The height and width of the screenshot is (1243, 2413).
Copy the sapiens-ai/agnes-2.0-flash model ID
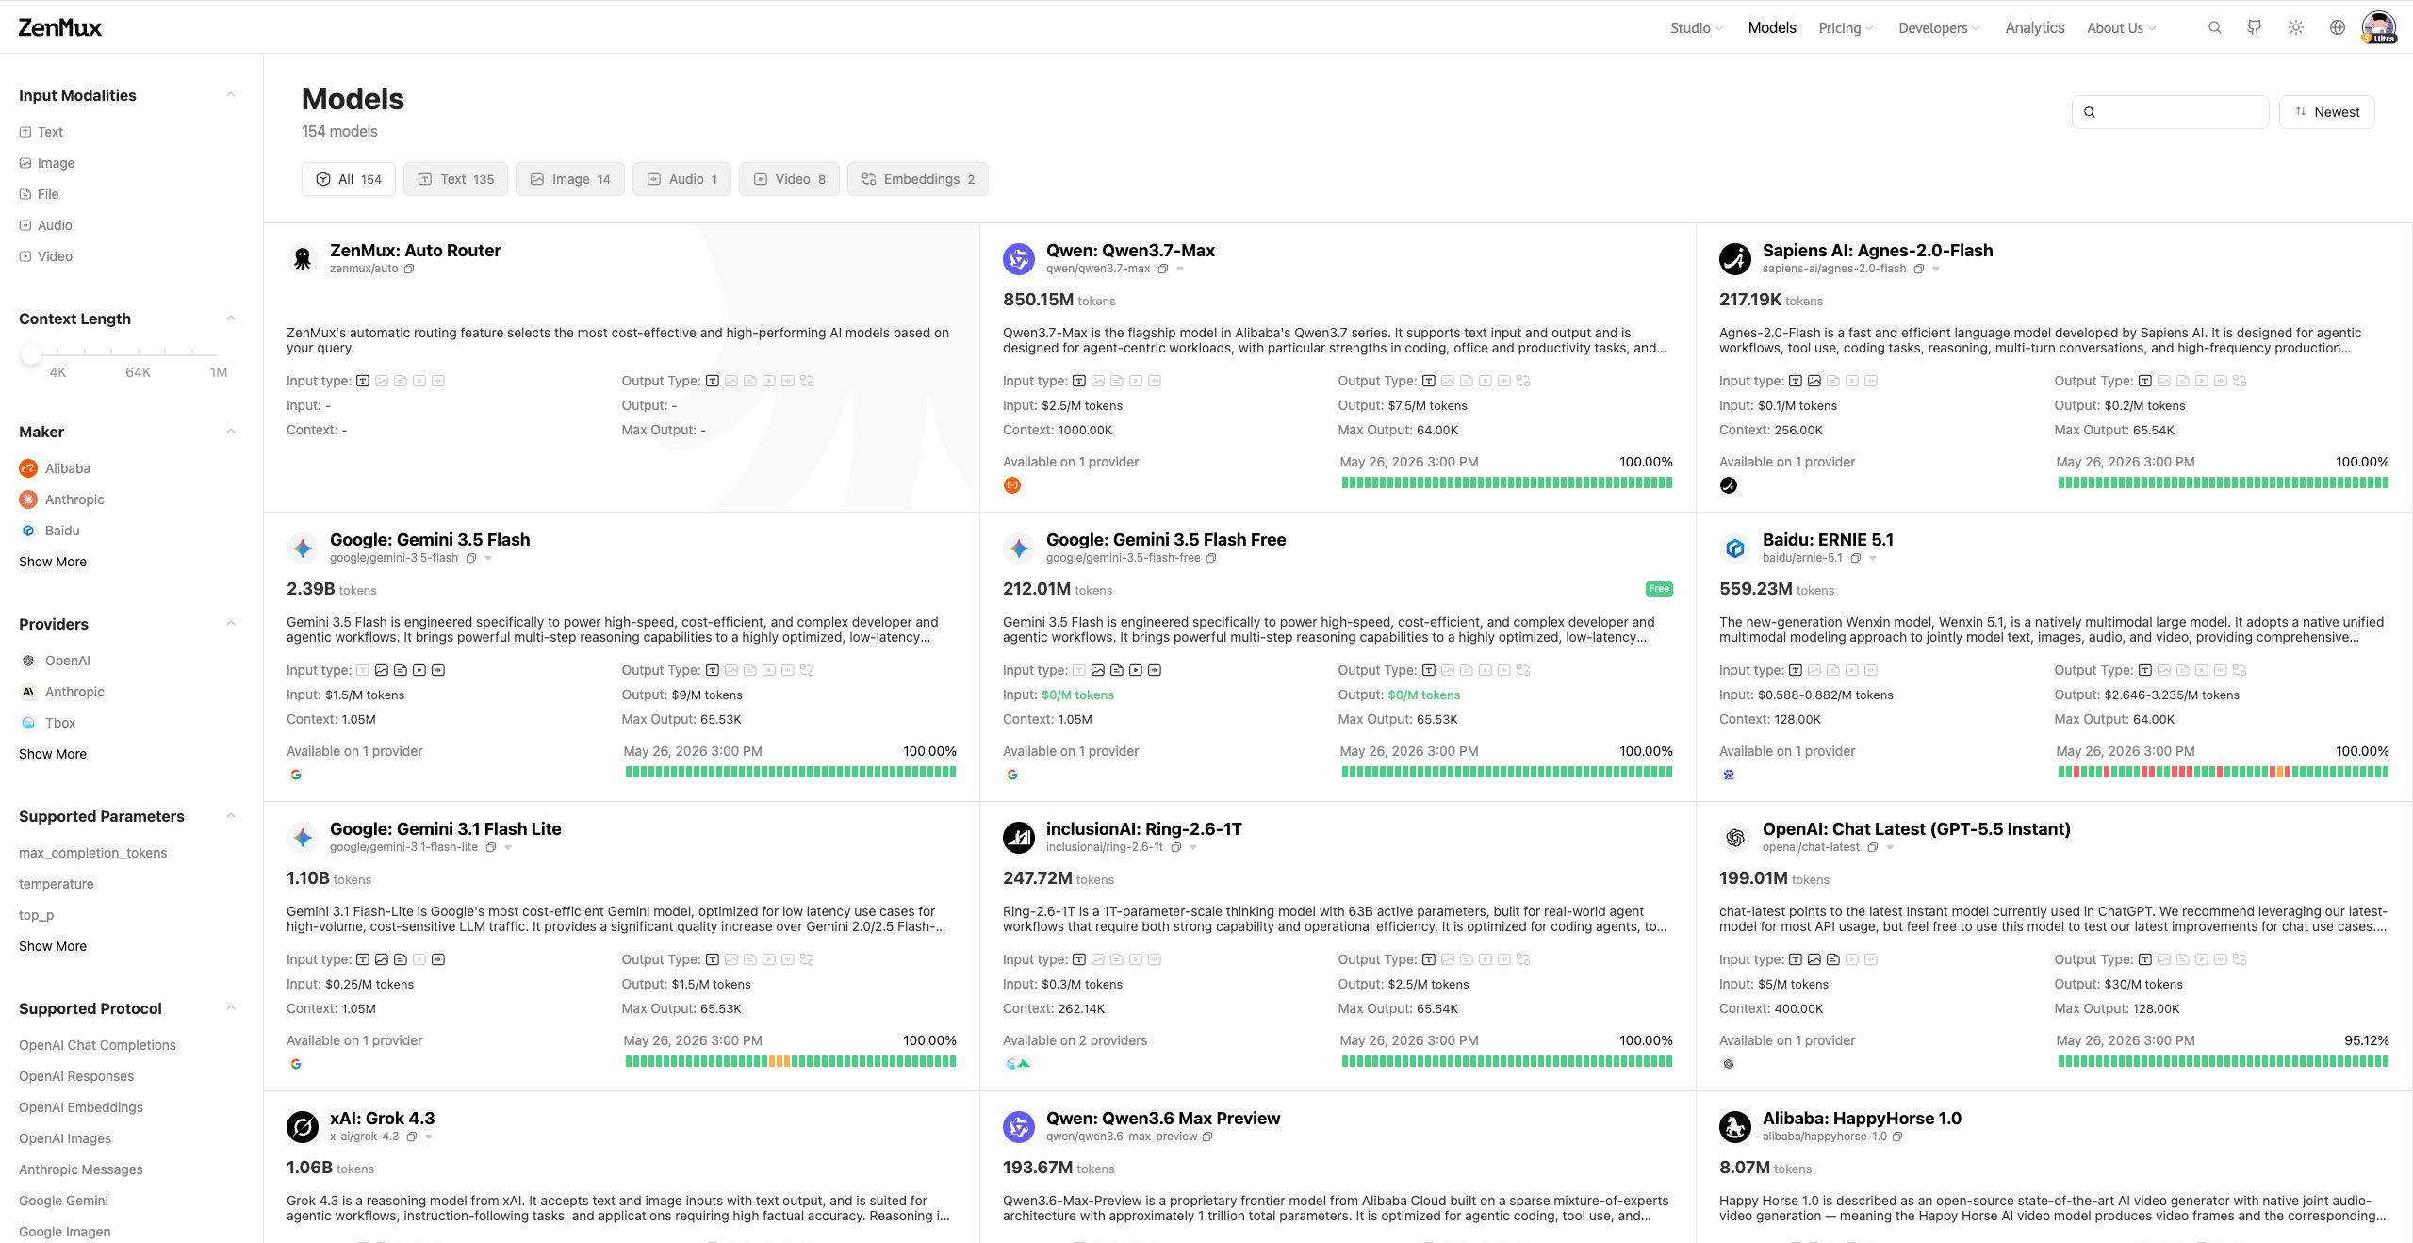tap(1918, 269)
